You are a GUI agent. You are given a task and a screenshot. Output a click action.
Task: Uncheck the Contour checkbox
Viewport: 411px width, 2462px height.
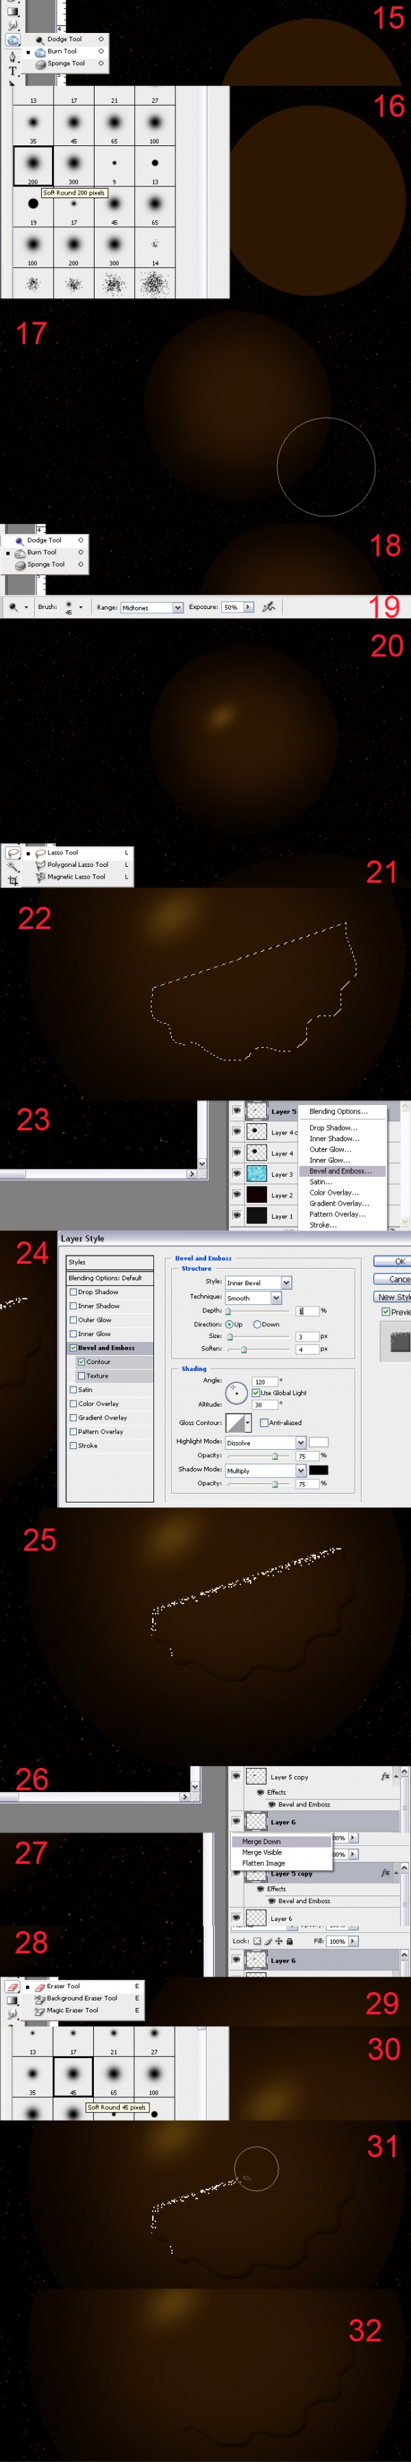point(81,1362)
